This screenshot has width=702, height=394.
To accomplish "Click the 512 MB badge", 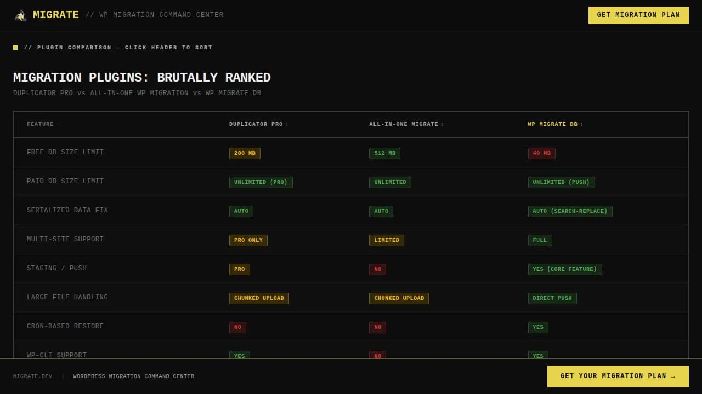I will click(x=384, y=153).
